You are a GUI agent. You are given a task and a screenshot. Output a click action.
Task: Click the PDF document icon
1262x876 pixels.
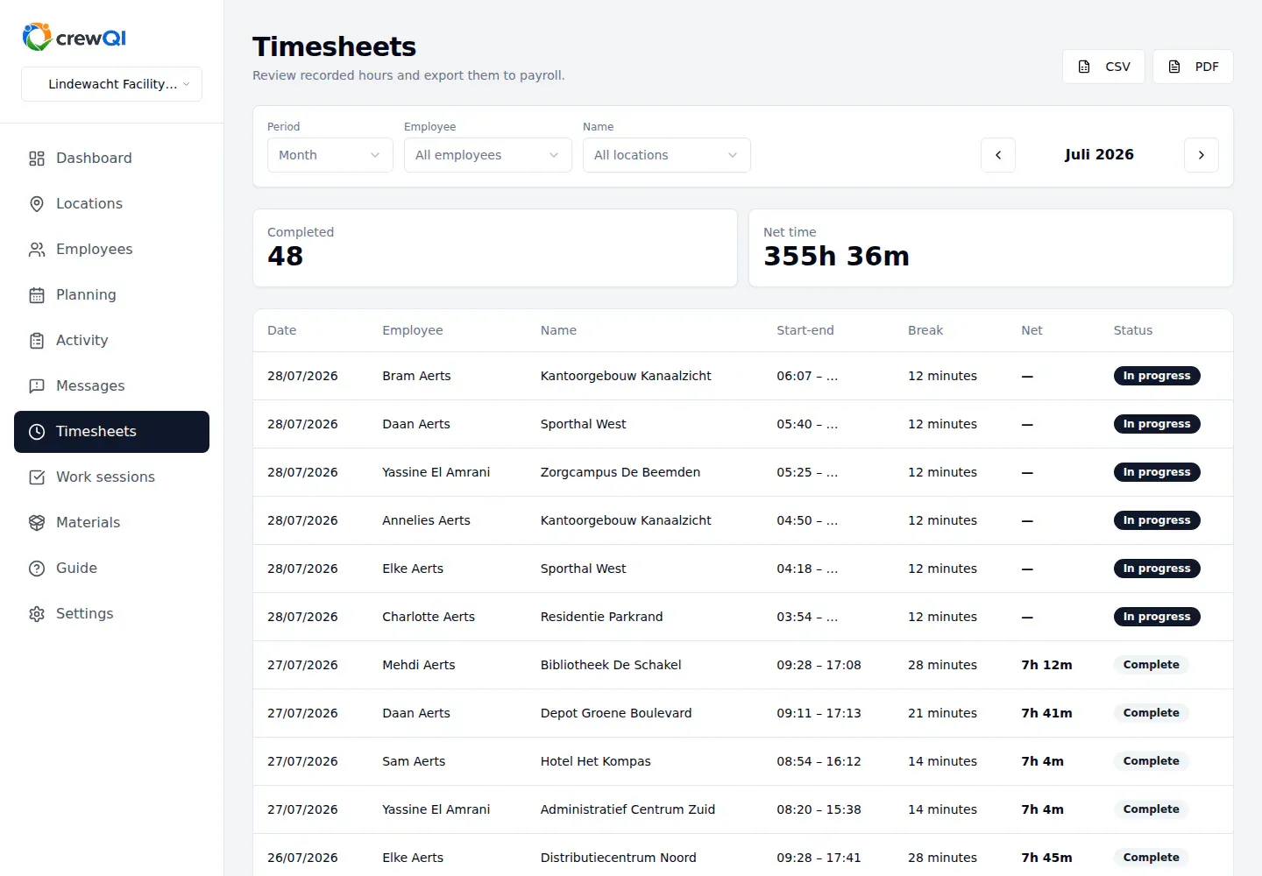1174,67
